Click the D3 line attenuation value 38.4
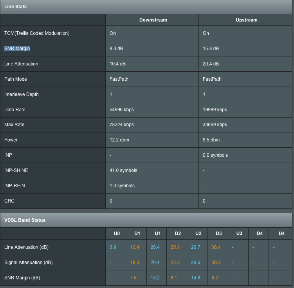This screenshot has height=288, width=294. 216,247
